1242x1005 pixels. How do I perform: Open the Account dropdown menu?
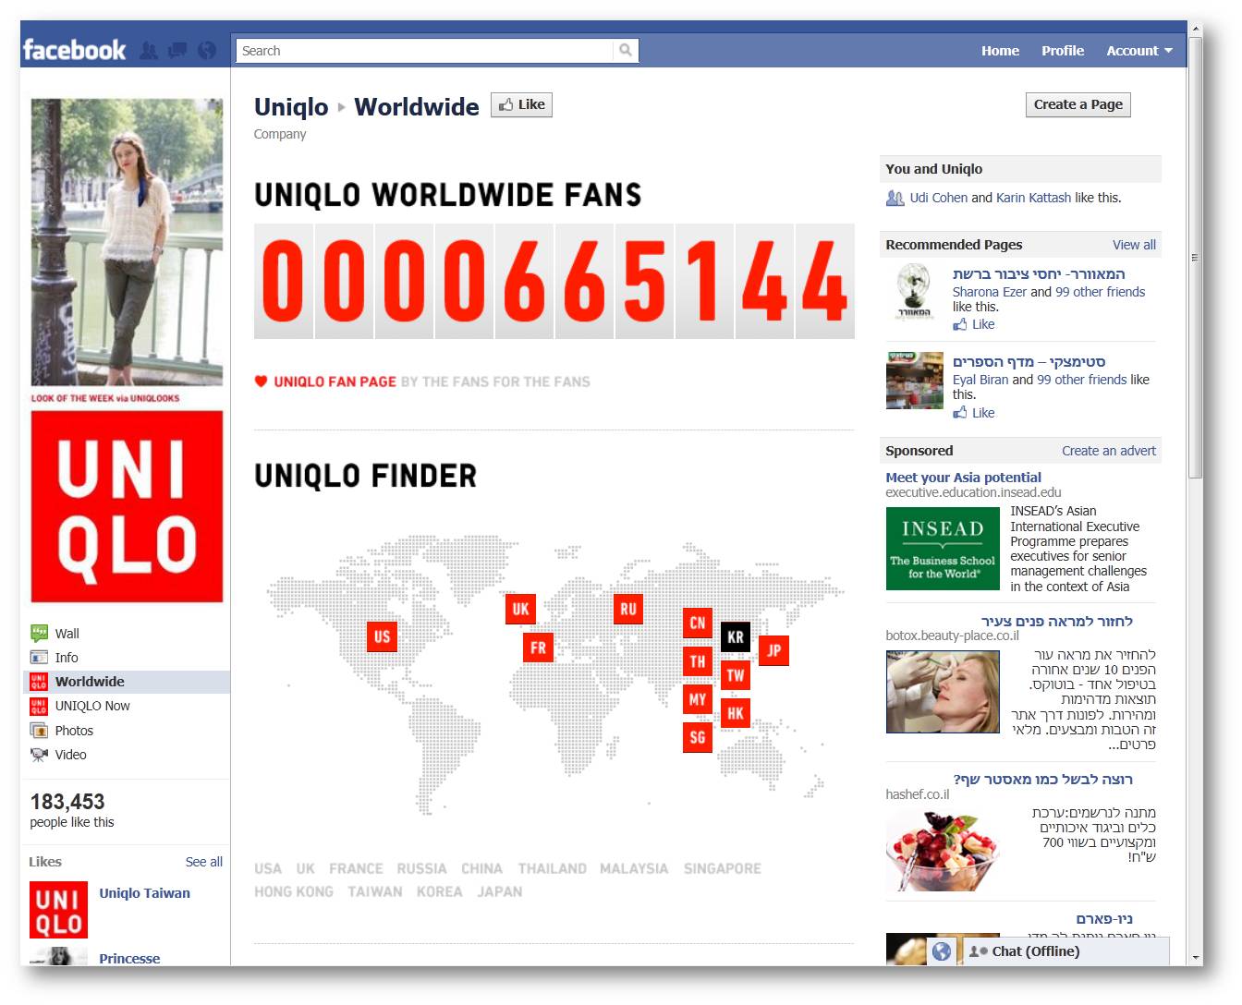(1139, 51)
